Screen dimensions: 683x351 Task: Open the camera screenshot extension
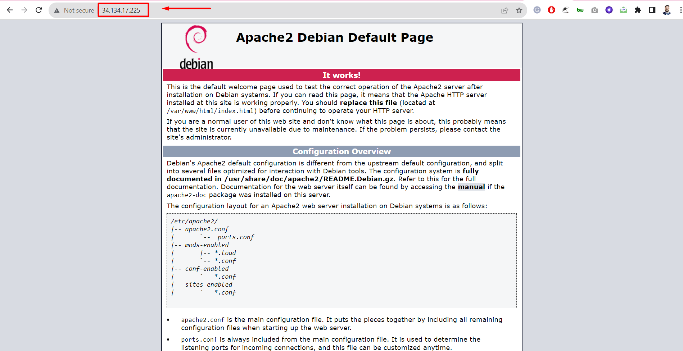594,10
